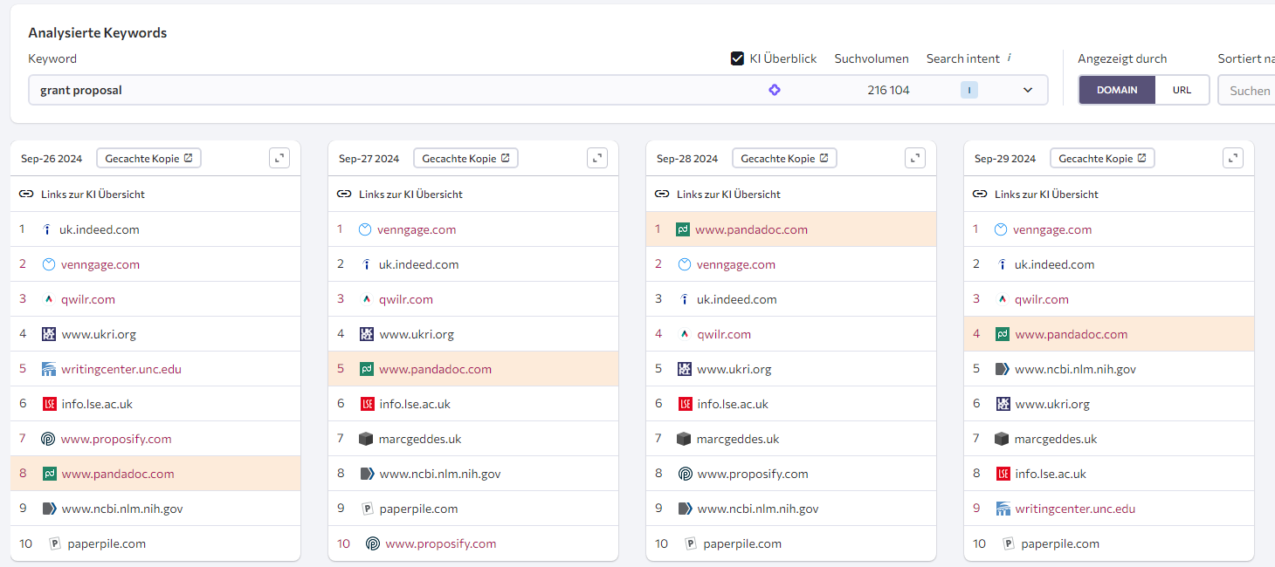Screen dimensions: 1275x567
Task: Open www.proposify.com in Sep-27 column
Action: (x=441, y=543)
